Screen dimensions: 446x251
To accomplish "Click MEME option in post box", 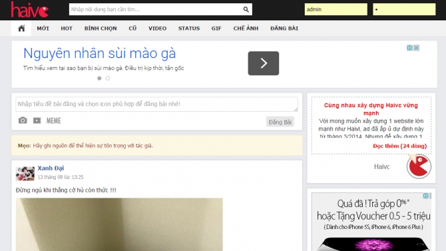I will (53, 121).
